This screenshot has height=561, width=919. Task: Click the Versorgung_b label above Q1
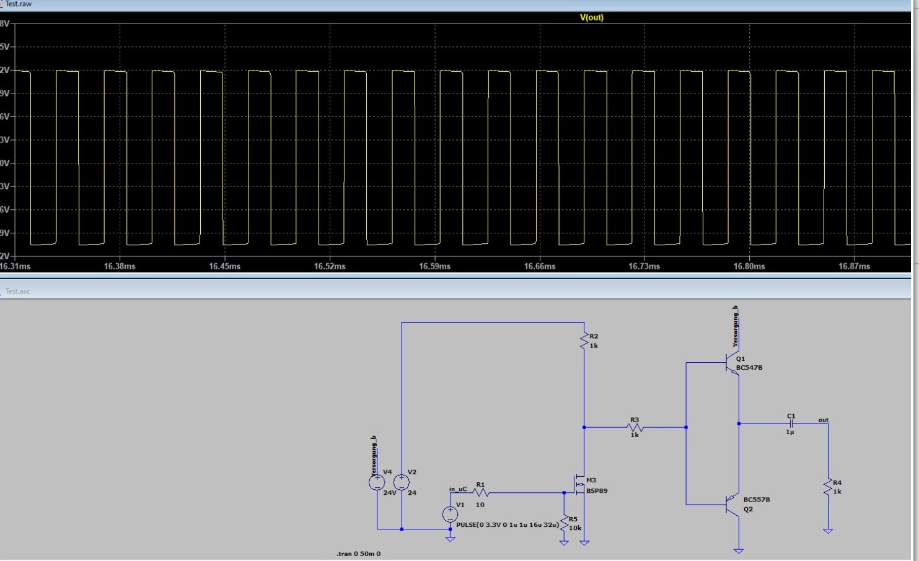pos(736,326)
